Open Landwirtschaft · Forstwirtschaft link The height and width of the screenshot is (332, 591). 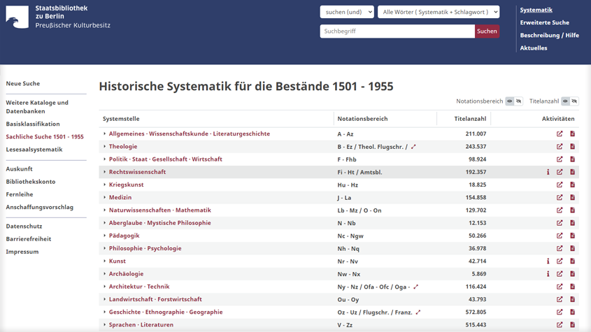coord(155,299)
